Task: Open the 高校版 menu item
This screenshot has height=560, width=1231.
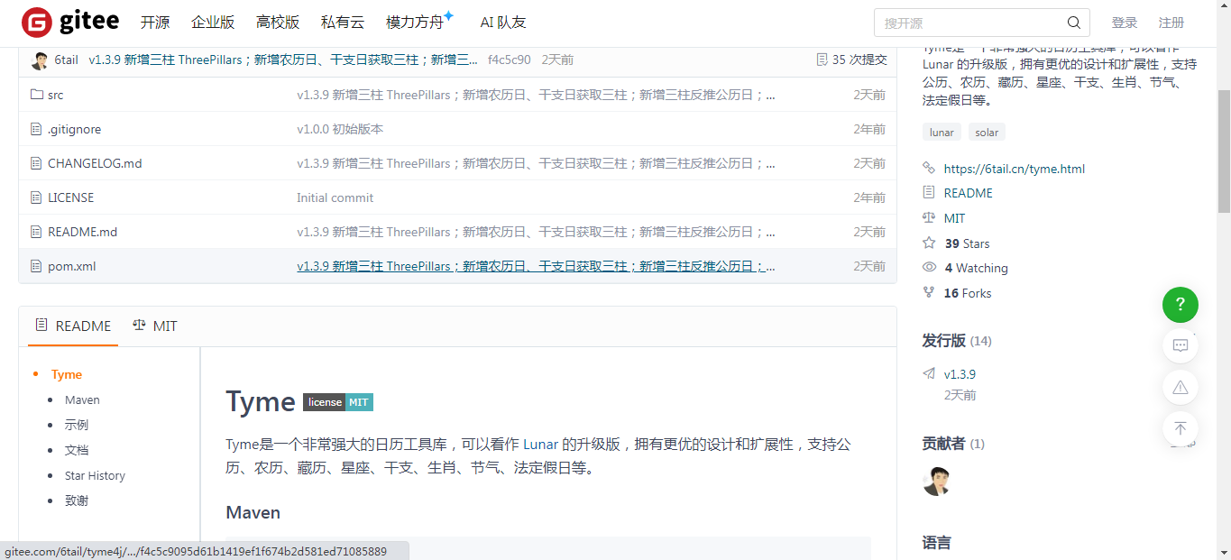Action: 278,23
